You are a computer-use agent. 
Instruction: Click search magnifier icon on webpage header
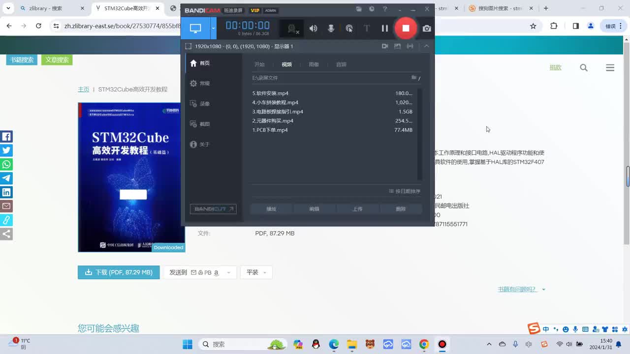584,68
